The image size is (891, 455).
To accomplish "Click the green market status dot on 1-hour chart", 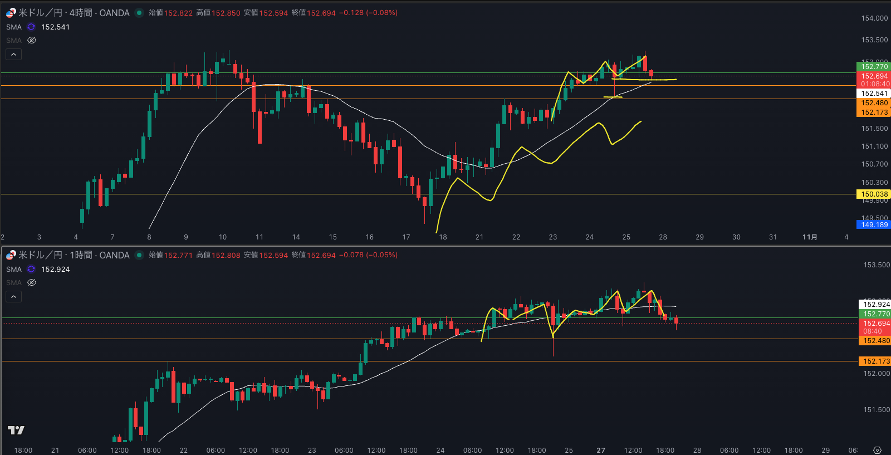I will coord(139,255).
